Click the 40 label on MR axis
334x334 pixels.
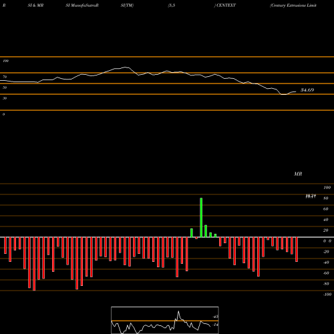(325, 220)
